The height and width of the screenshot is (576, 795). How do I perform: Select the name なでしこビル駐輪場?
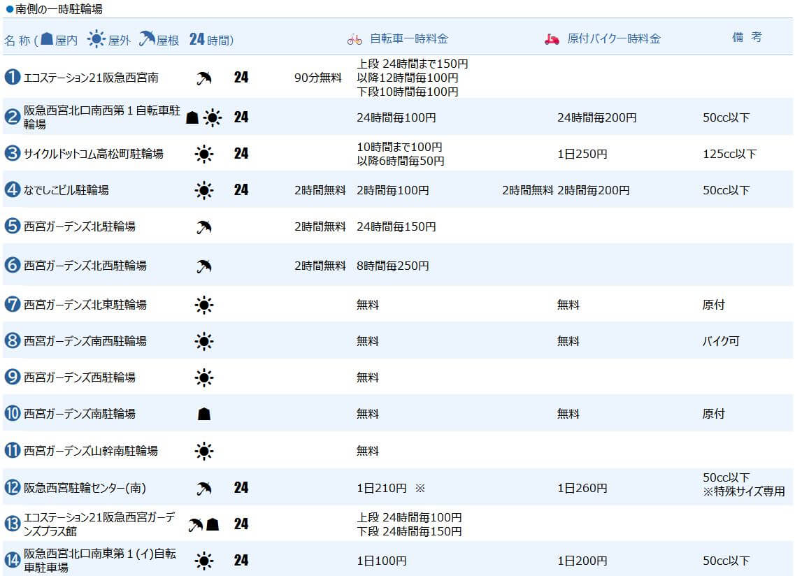click(66, 190)
